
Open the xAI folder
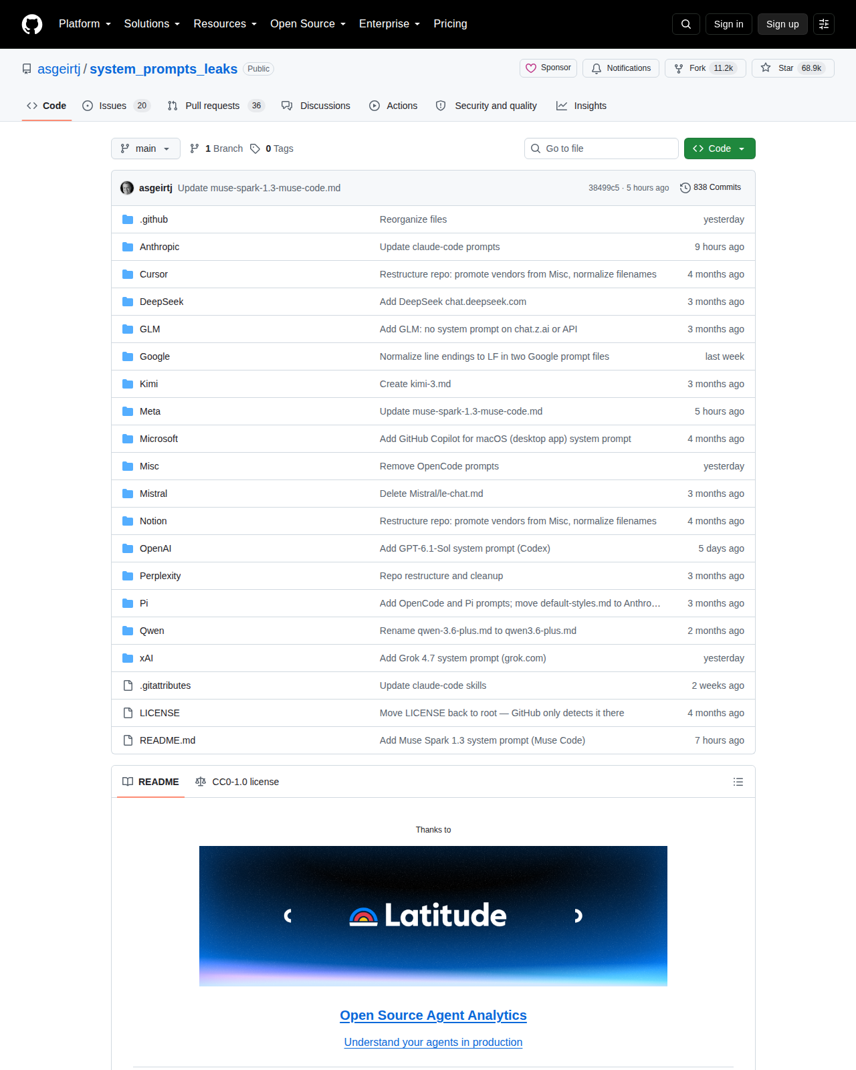tap(146, 658)
